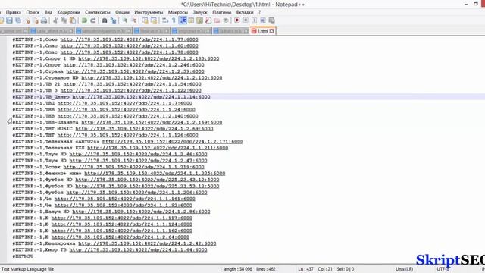The height and width of the screenshot is (273, 485).
Task: Play back the recorded macro icon
Action: coord(255,20)
